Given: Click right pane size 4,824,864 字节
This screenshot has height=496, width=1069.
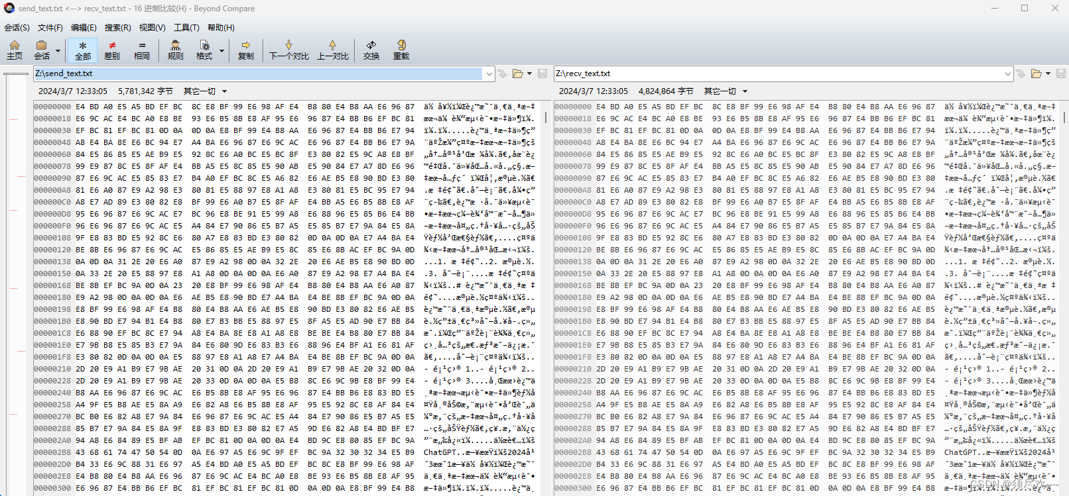Looking at the screenshot, I should [666, 91].
